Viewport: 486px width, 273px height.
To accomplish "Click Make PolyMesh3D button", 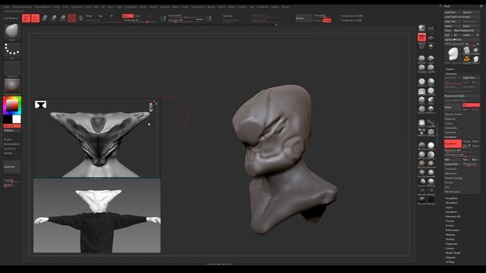I will point(466,30).
